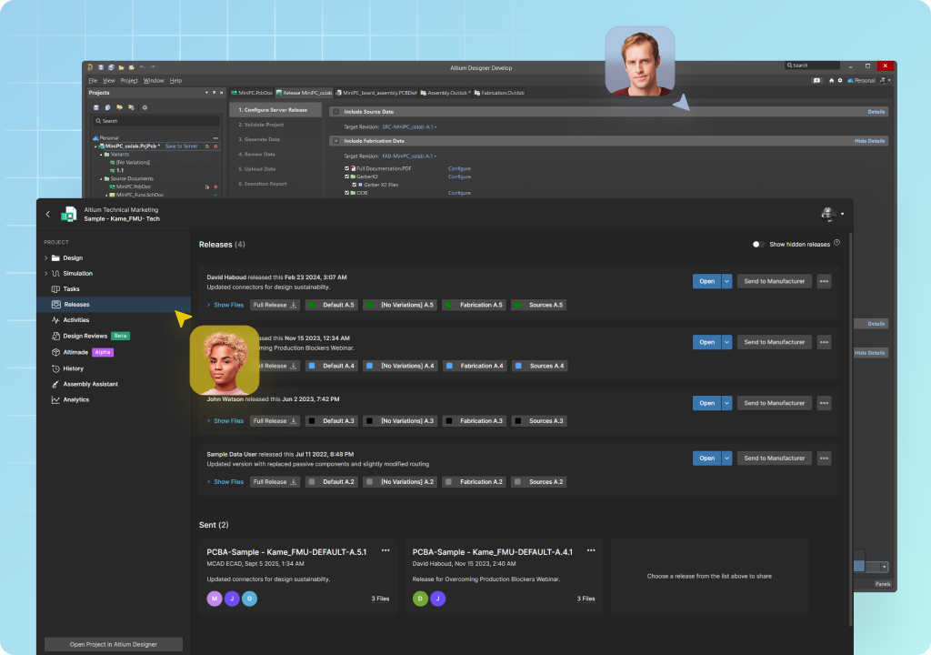Open dropdown arrow beside first release's Open button
This screenshot has height=655, width=931.
[726, 281]
